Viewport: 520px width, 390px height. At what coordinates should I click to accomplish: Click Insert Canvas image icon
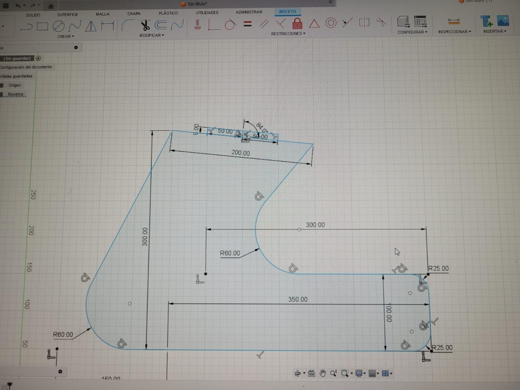[503, 21]
